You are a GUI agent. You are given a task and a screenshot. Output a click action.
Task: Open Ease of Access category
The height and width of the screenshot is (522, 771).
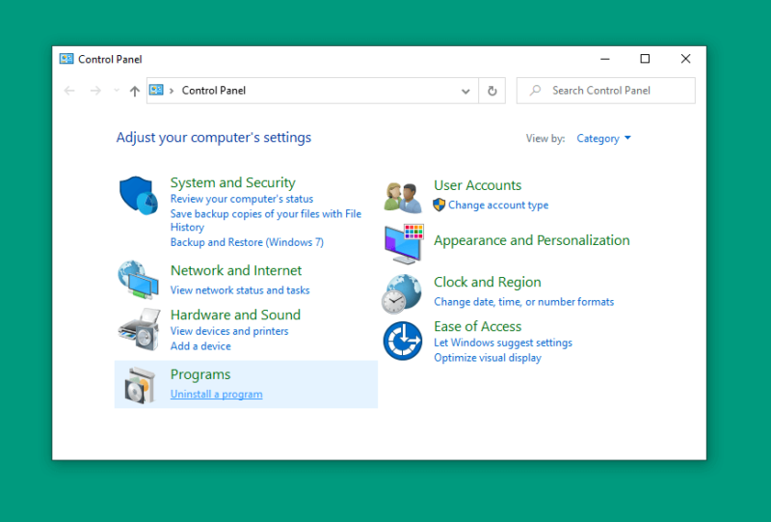(477, 326)
